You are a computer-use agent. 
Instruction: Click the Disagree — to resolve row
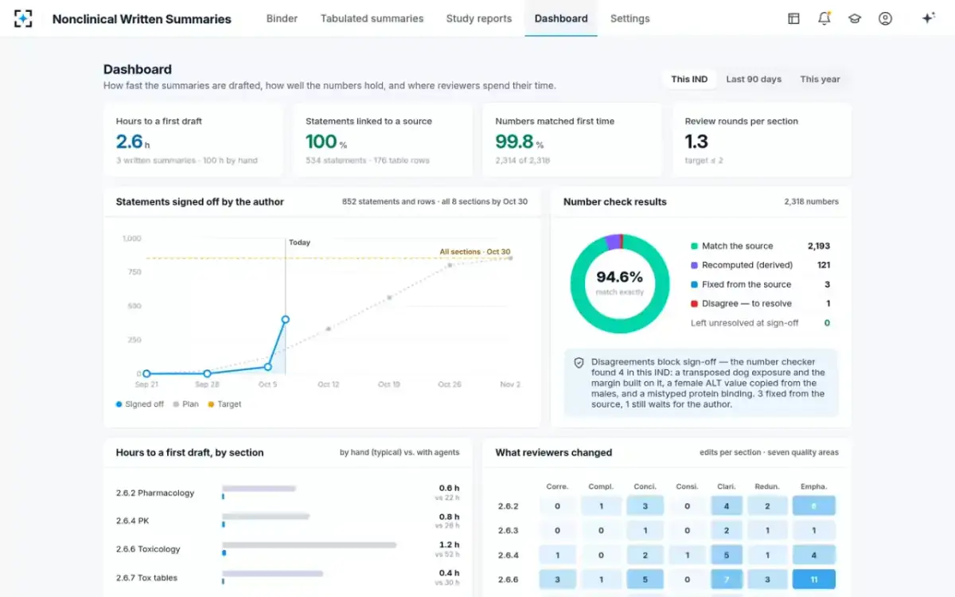[760, 303]
